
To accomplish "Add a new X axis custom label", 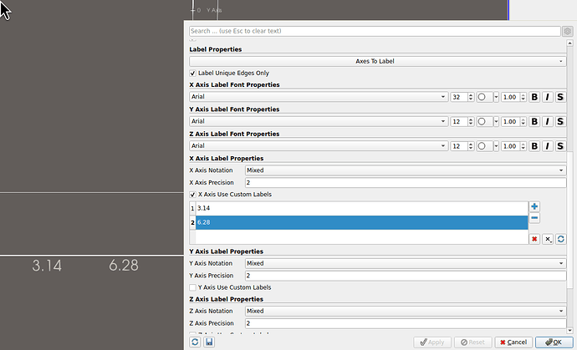I will [x=534, y=206].
